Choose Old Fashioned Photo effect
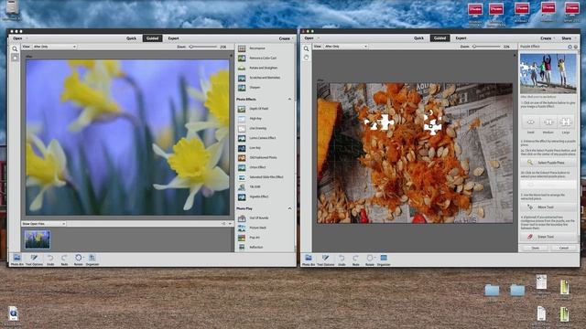The width and height of the screenshot is (586, 329). 263,157
